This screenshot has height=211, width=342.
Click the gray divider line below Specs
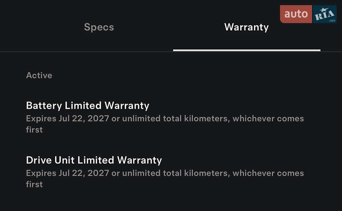pyautogui.click(x=87, y=51)
